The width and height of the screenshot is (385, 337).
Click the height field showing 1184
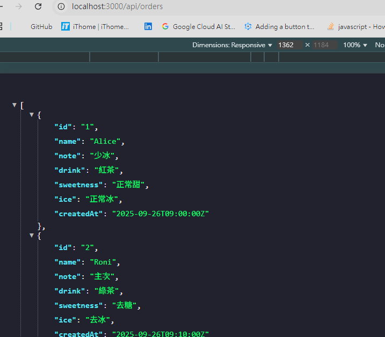tap(325, 45)
